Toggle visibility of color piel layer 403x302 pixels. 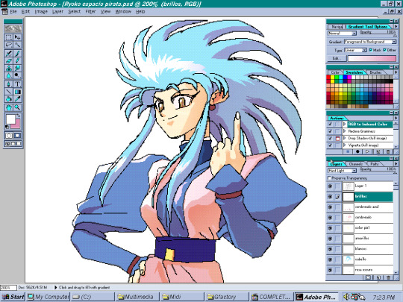coord(331,228)
